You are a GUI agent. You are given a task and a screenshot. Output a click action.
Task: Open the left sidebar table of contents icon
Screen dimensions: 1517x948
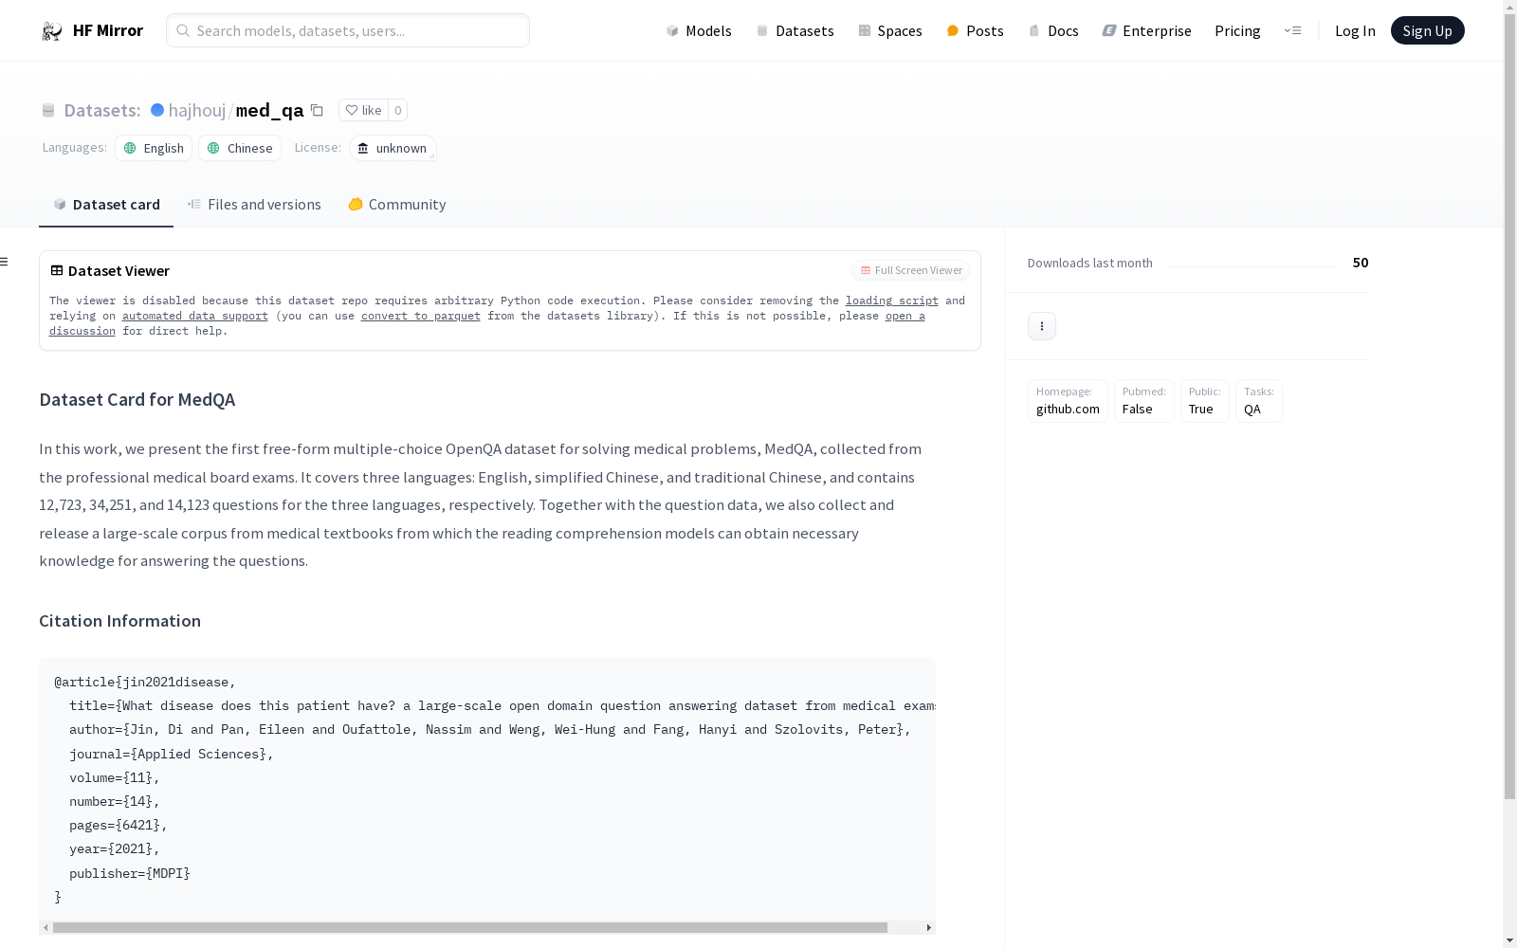point(5,262)
